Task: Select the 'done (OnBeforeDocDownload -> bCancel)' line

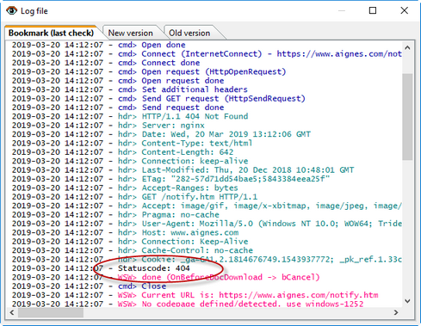Action: click(x=165, y=277)
